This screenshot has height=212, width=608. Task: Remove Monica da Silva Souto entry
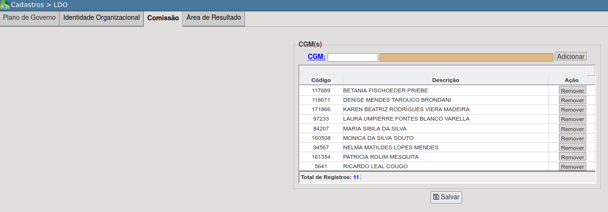[x=572, y=139]
